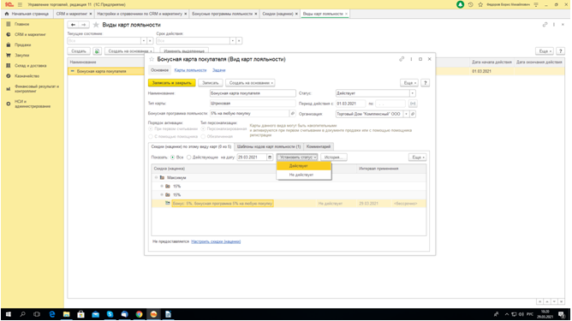
Task: Select Обезличенная personalization type
Action: click(203, 136)
